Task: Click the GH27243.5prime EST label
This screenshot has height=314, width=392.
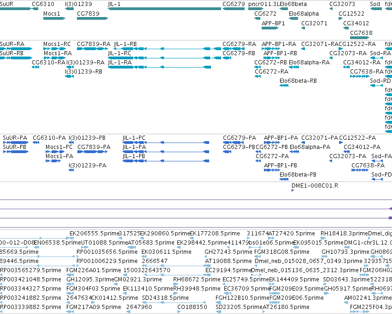Action: [228, 252]
